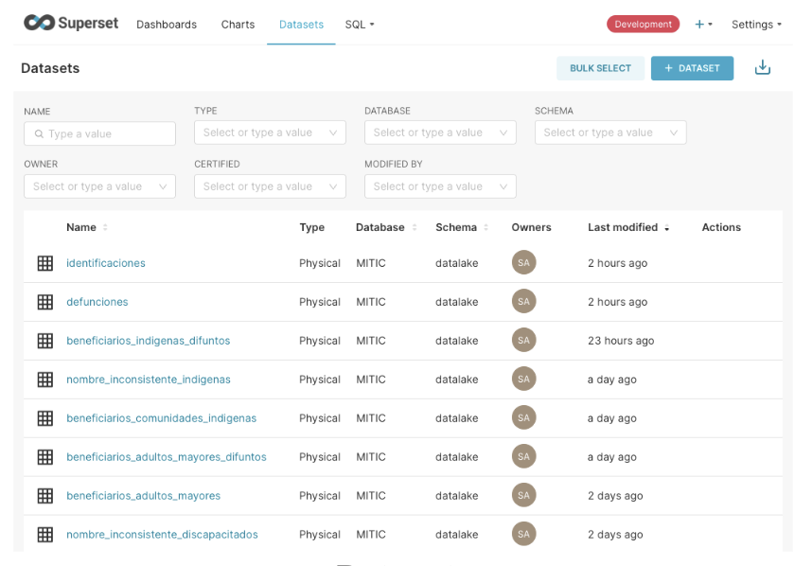Image resolution: width=795 pixels, height=566 pixels.
Task: Click the download export icon
Action: [762, 68]
